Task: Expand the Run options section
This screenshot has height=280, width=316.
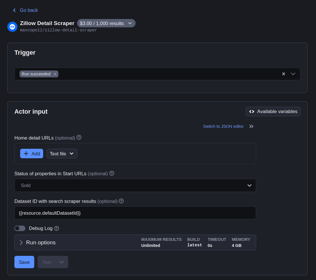Action: 135,242
